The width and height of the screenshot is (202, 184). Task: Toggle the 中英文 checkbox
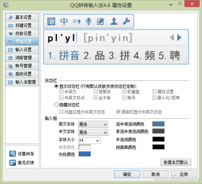61,91
